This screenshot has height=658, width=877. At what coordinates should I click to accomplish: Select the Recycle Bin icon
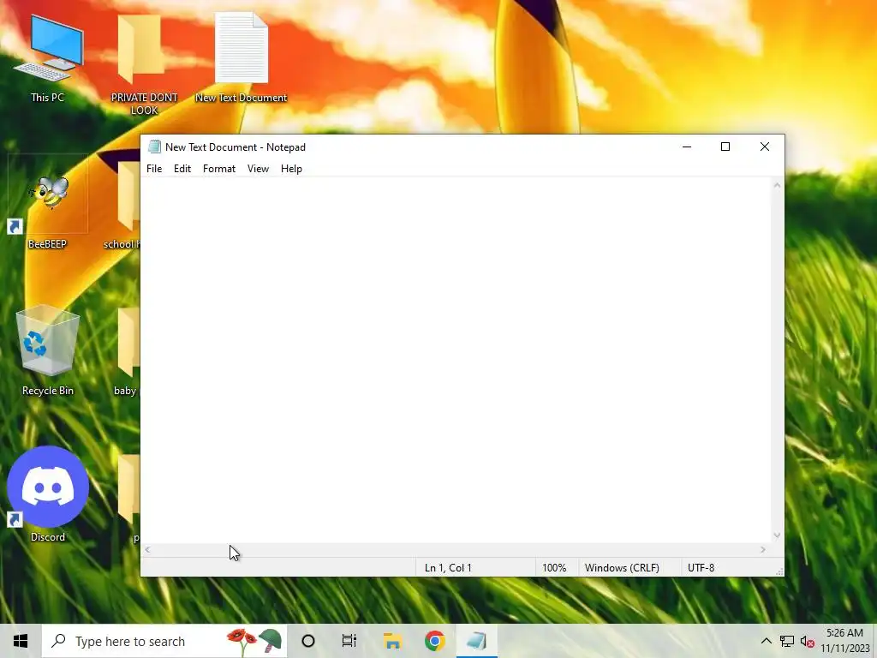[x=48, y=351]
